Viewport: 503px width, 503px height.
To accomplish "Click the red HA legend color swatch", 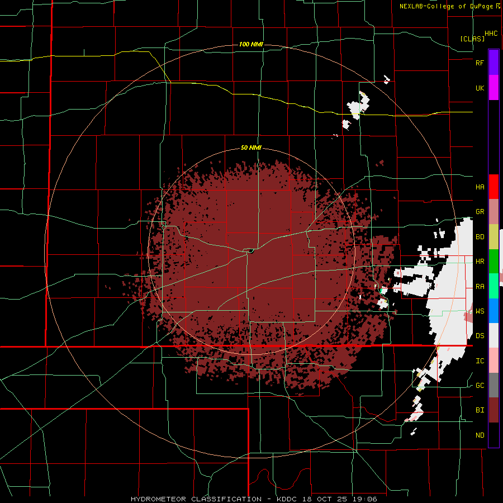I will pos(493,187).
